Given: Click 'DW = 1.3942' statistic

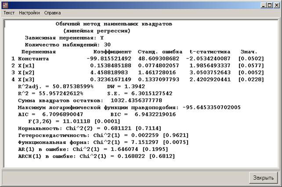Looking at the screenshot, I should click(x=126, y=86).
